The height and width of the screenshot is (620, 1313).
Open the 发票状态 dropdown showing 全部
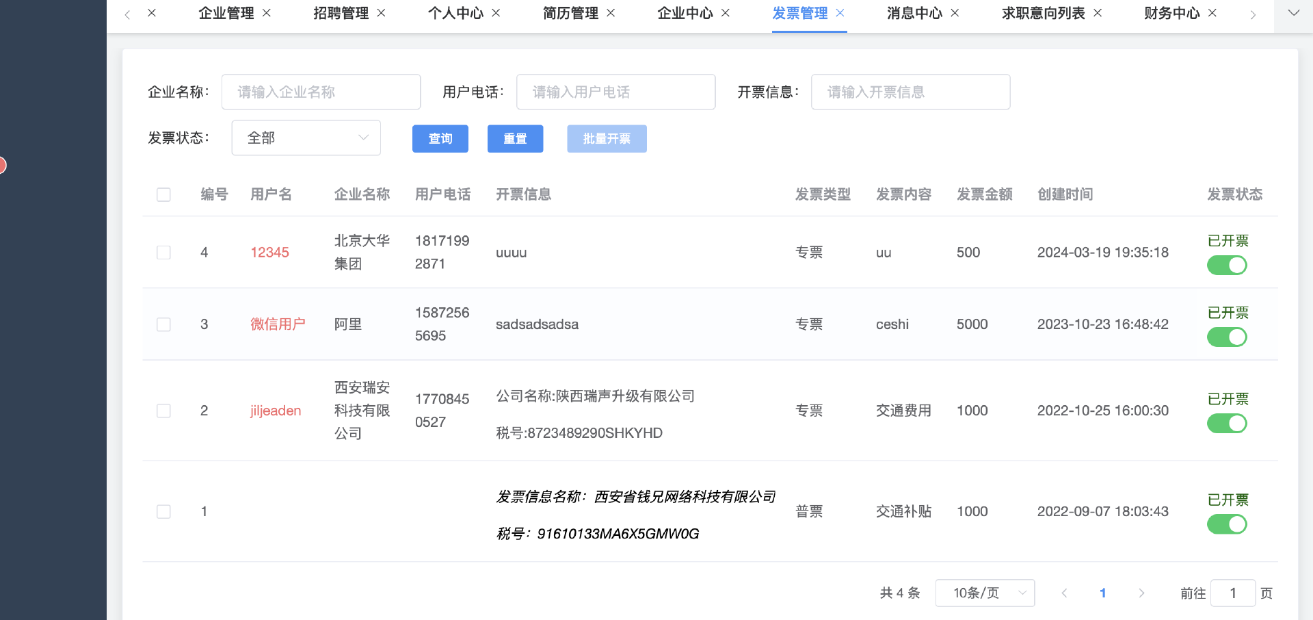[306, 138]
